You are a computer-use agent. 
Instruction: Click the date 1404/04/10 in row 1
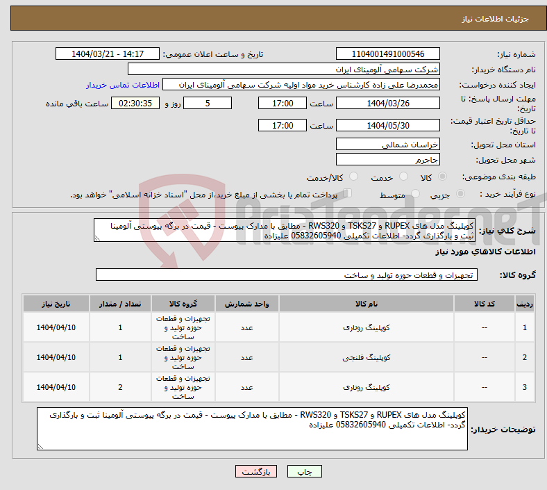coord(56,327)
